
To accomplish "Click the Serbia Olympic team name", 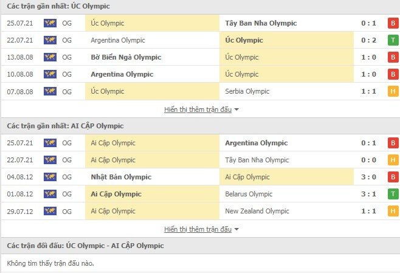I will [247, 91].
